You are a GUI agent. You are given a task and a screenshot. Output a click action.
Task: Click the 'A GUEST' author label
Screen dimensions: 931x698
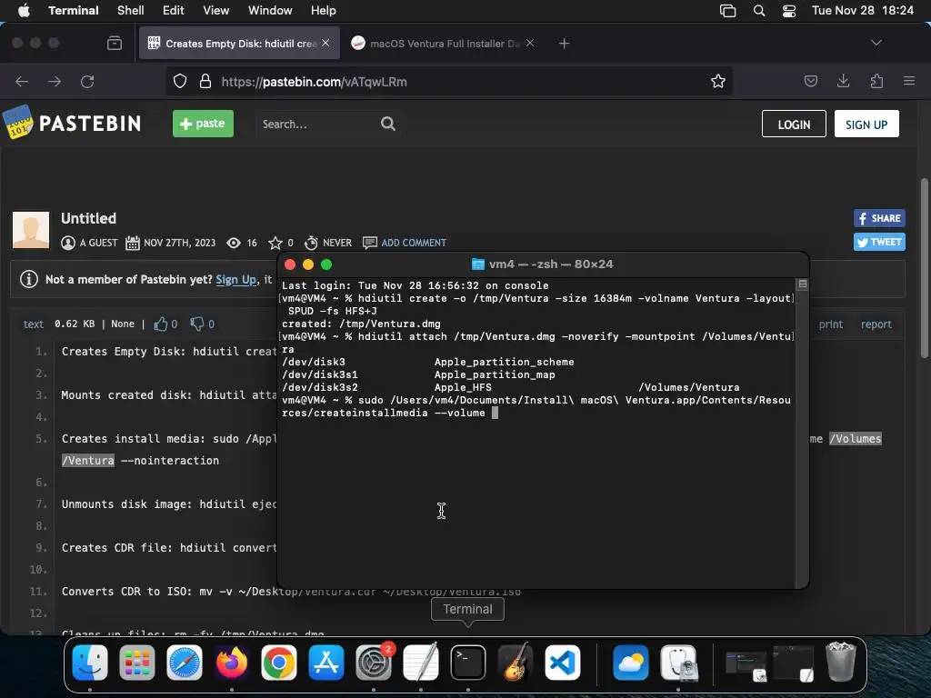(98, 243)
